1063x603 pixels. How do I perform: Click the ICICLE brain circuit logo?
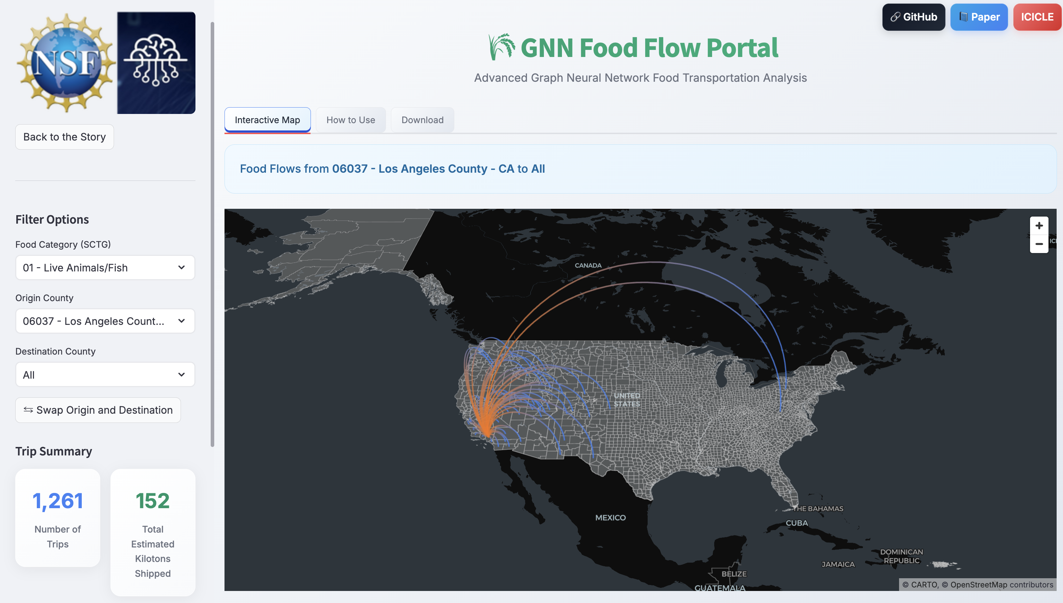(x=156, y=63)
